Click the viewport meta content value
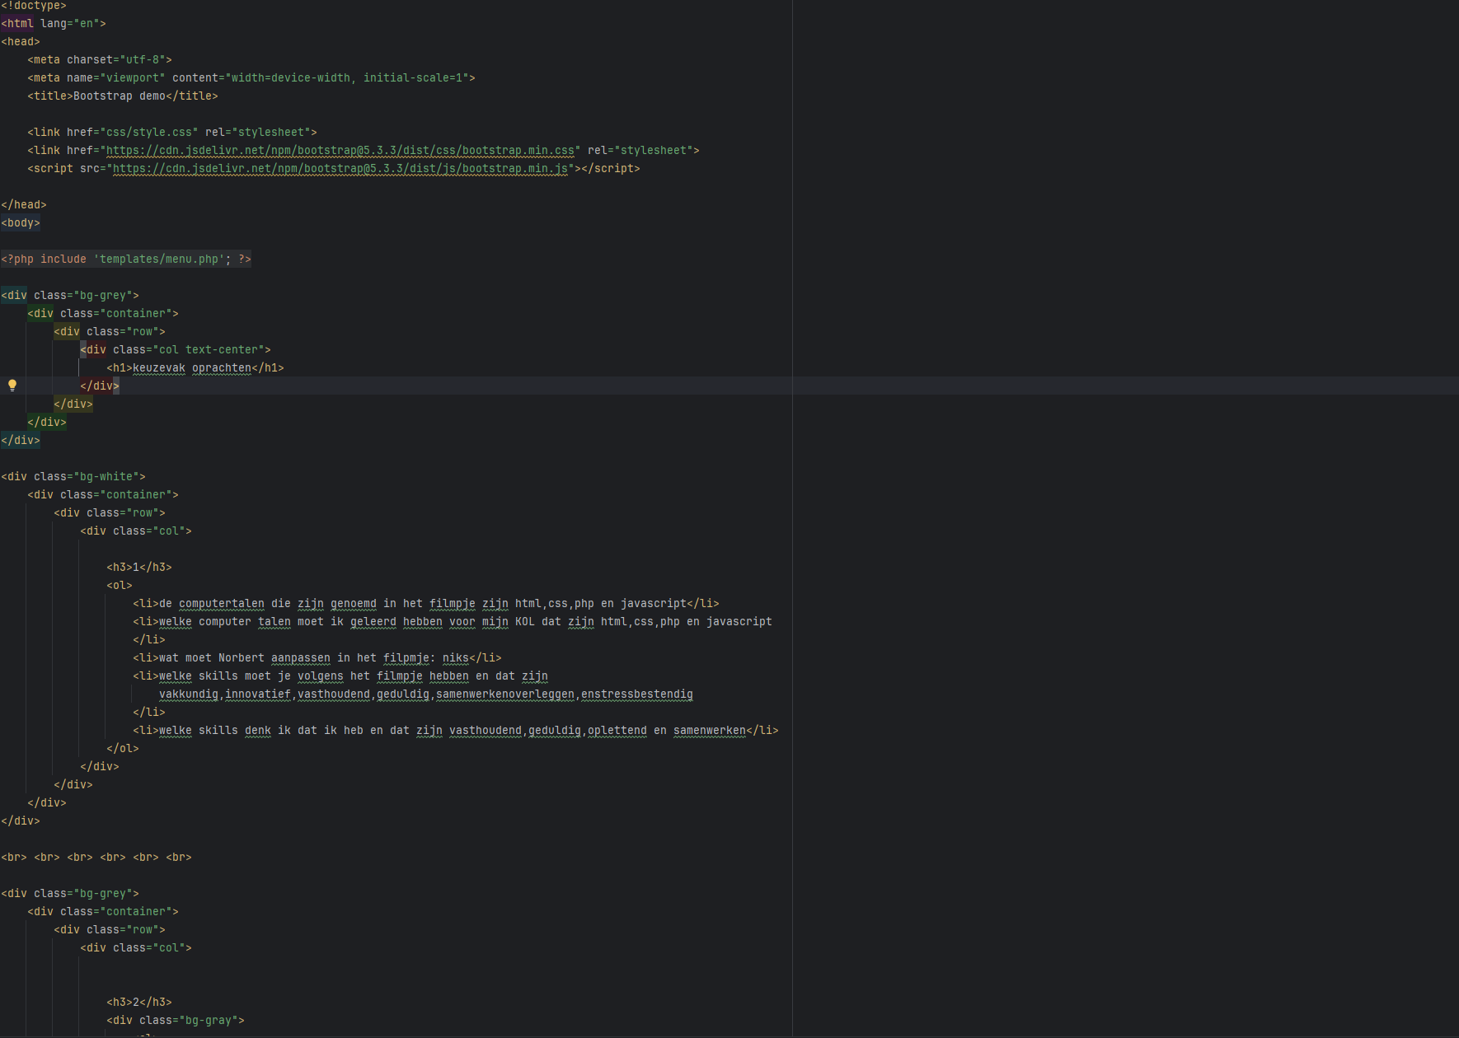The width and height of the screenshot is (1459, 1038). pos(346,78)
